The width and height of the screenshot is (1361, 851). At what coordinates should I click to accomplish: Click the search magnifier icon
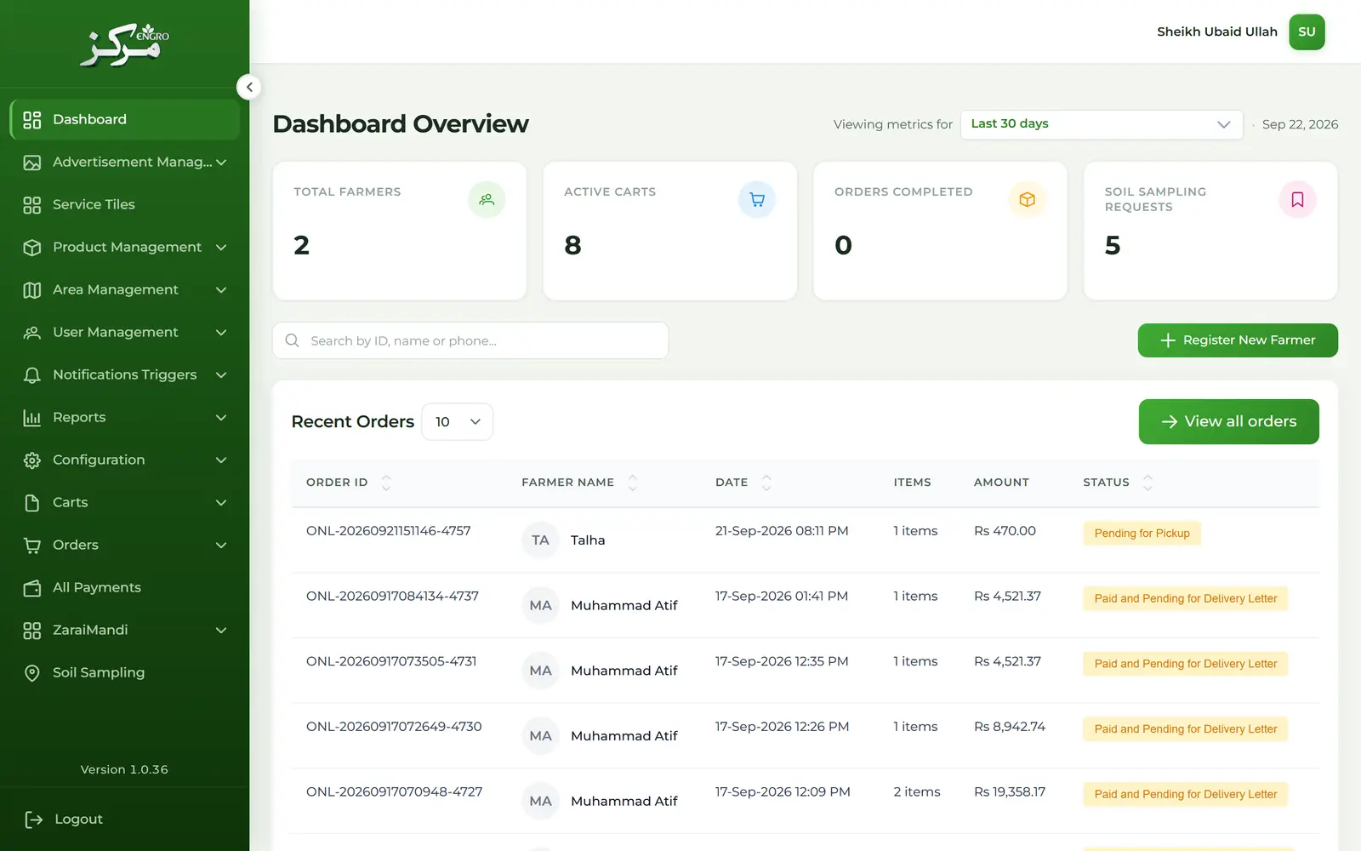coord(292,340)
